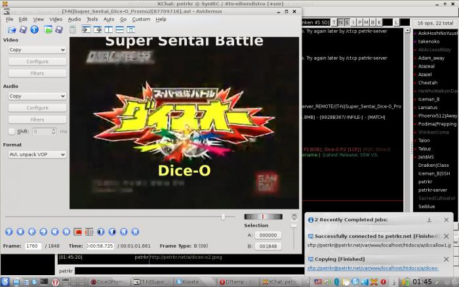Image resolution: width=459 pixels, height=287 pixels.
Task: Open the Calculator toolbar icon
Action: point(73,30)
